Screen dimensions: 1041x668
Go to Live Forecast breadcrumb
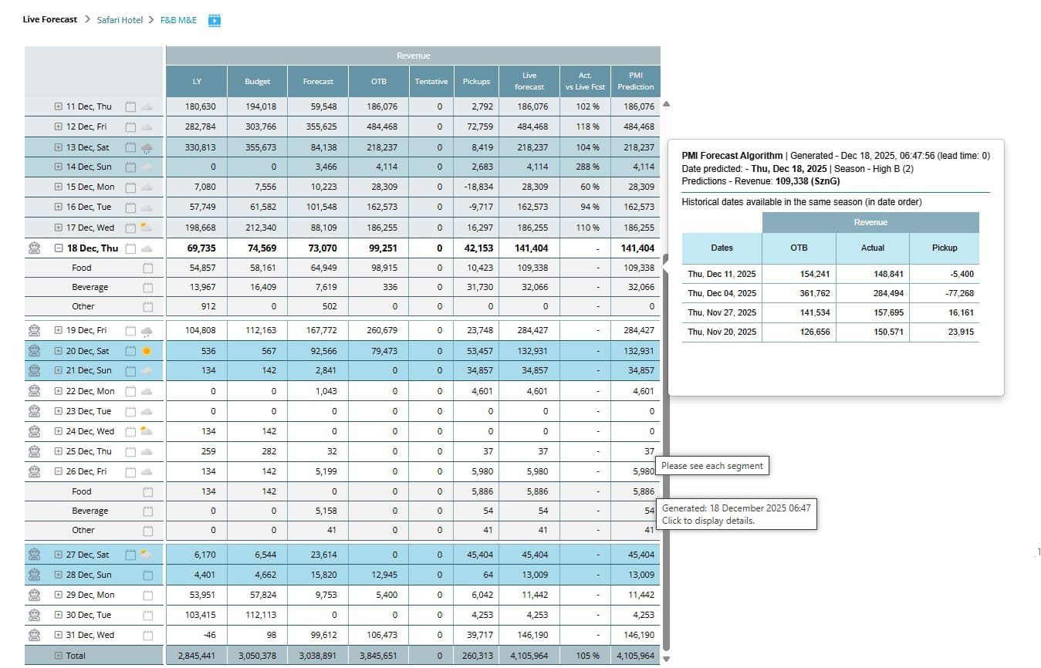50,19
